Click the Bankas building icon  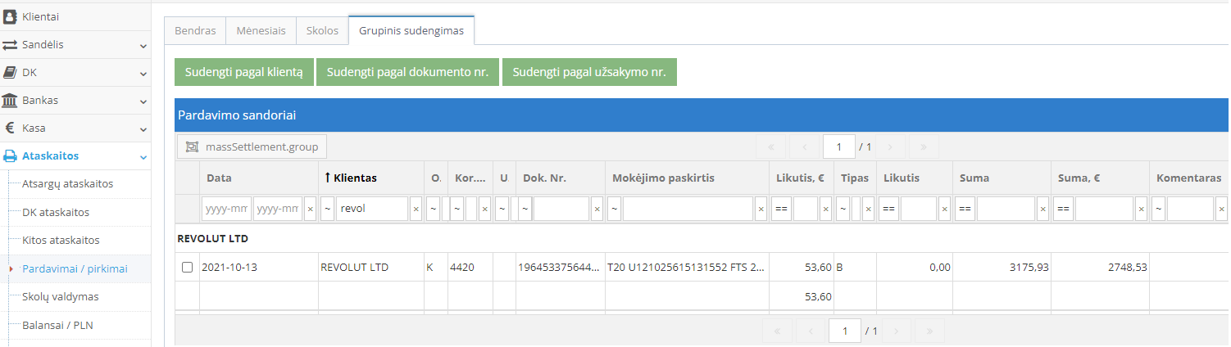point(11,101)
